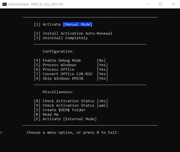Image resolution: width=180 pixels, height=152 pixels.
Task: Click 'Create $OEM$ Folder' line
Action: point(60,110)
